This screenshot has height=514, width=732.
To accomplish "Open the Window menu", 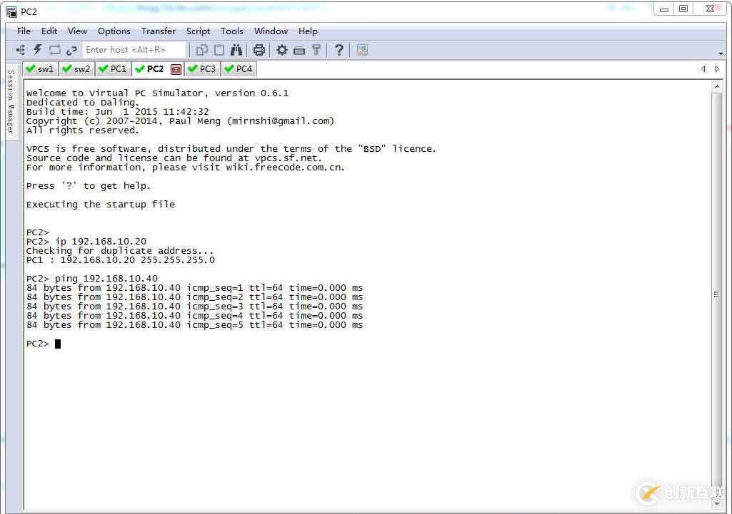I will (x=271, y=31).
